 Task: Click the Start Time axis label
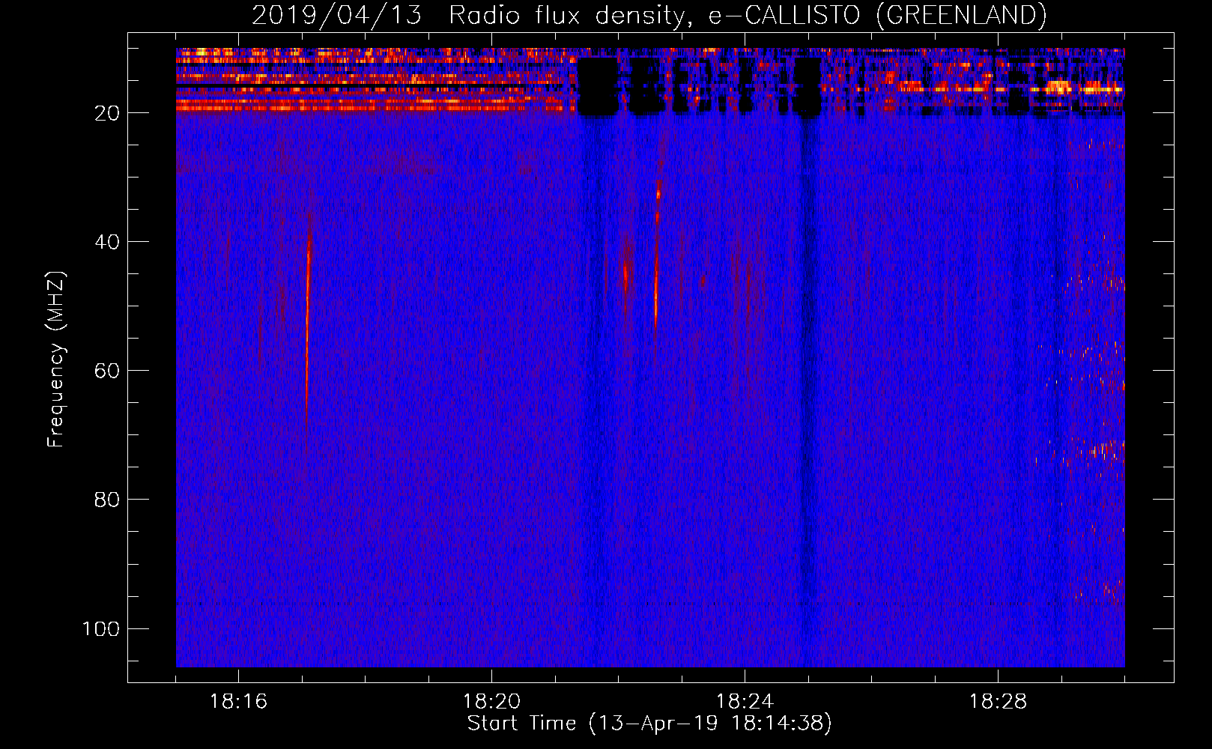tap(649, 724)
